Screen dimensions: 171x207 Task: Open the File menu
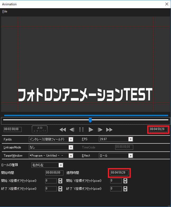[x=5, y=11]
